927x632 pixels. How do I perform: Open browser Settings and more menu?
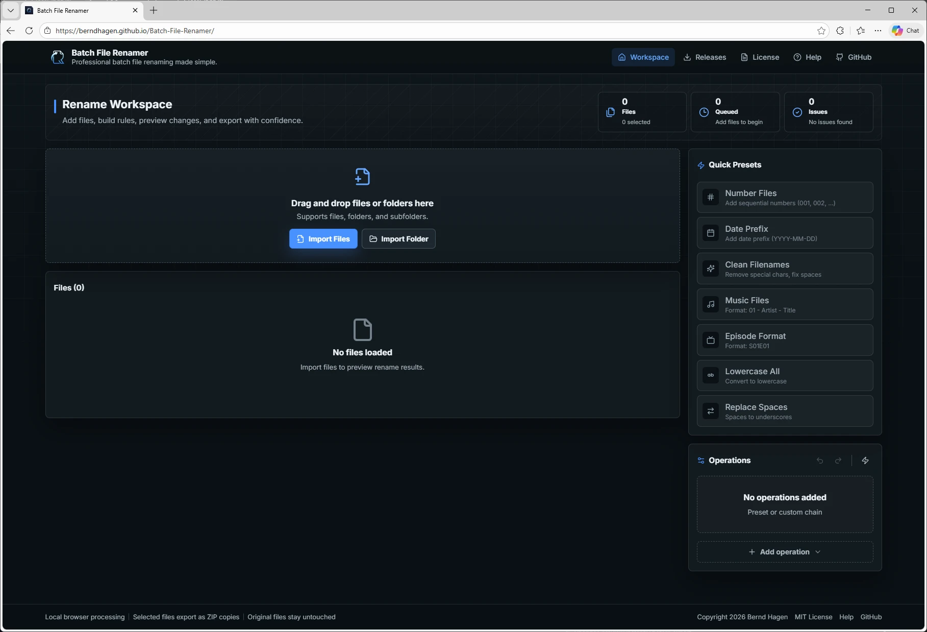878,31
